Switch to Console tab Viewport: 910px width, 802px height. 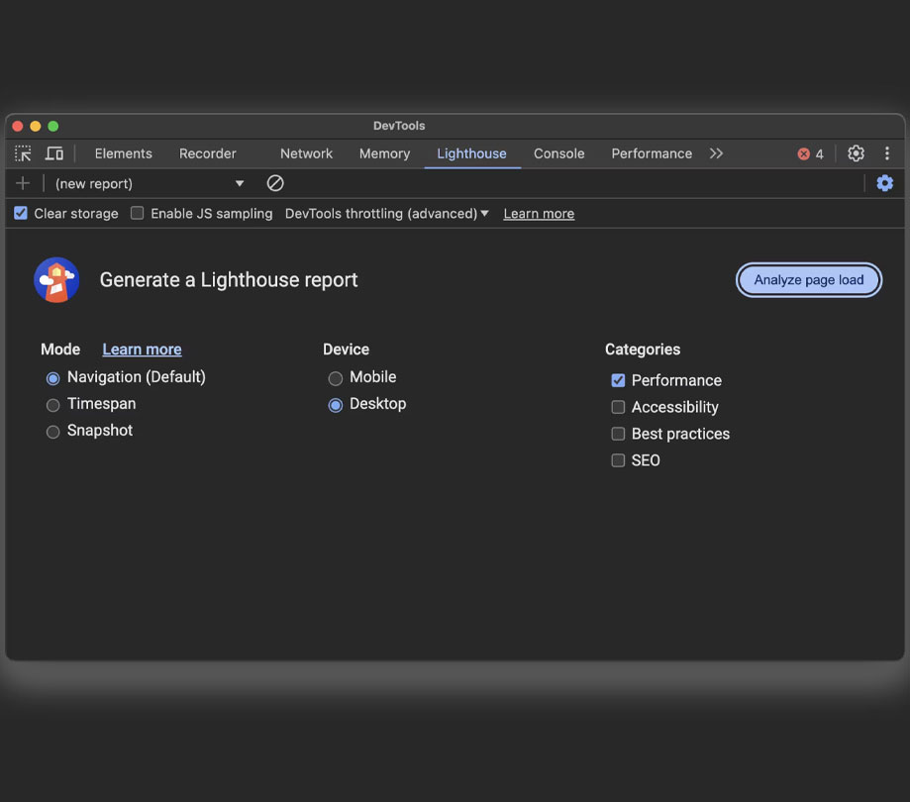[558, 153]
